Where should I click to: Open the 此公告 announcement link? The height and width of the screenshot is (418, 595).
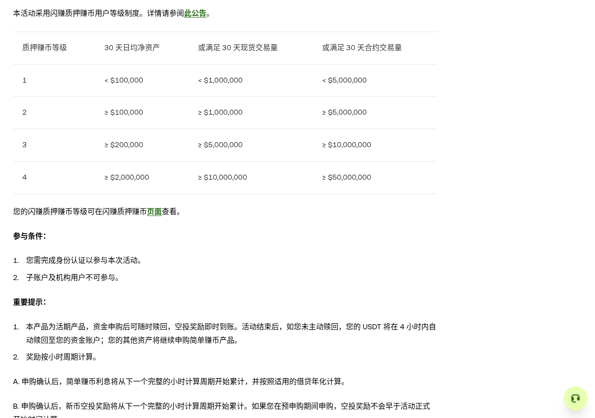(195, 13)
